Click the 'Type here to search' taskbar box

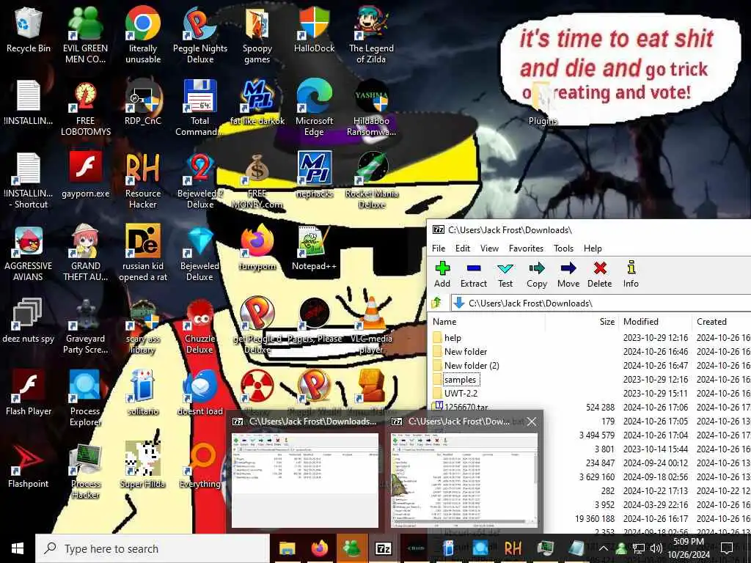pyautogui.click(x=153, y=548)
